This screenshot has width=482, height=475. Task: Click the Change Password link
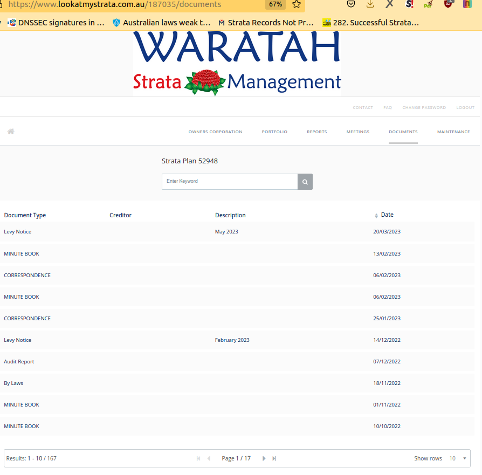coord(424,108)
